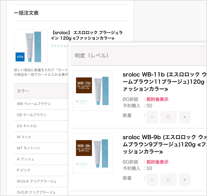Select W-CLR クリアブラージュ color row
This screenshot has width=207, height=196.
[37, 181]
